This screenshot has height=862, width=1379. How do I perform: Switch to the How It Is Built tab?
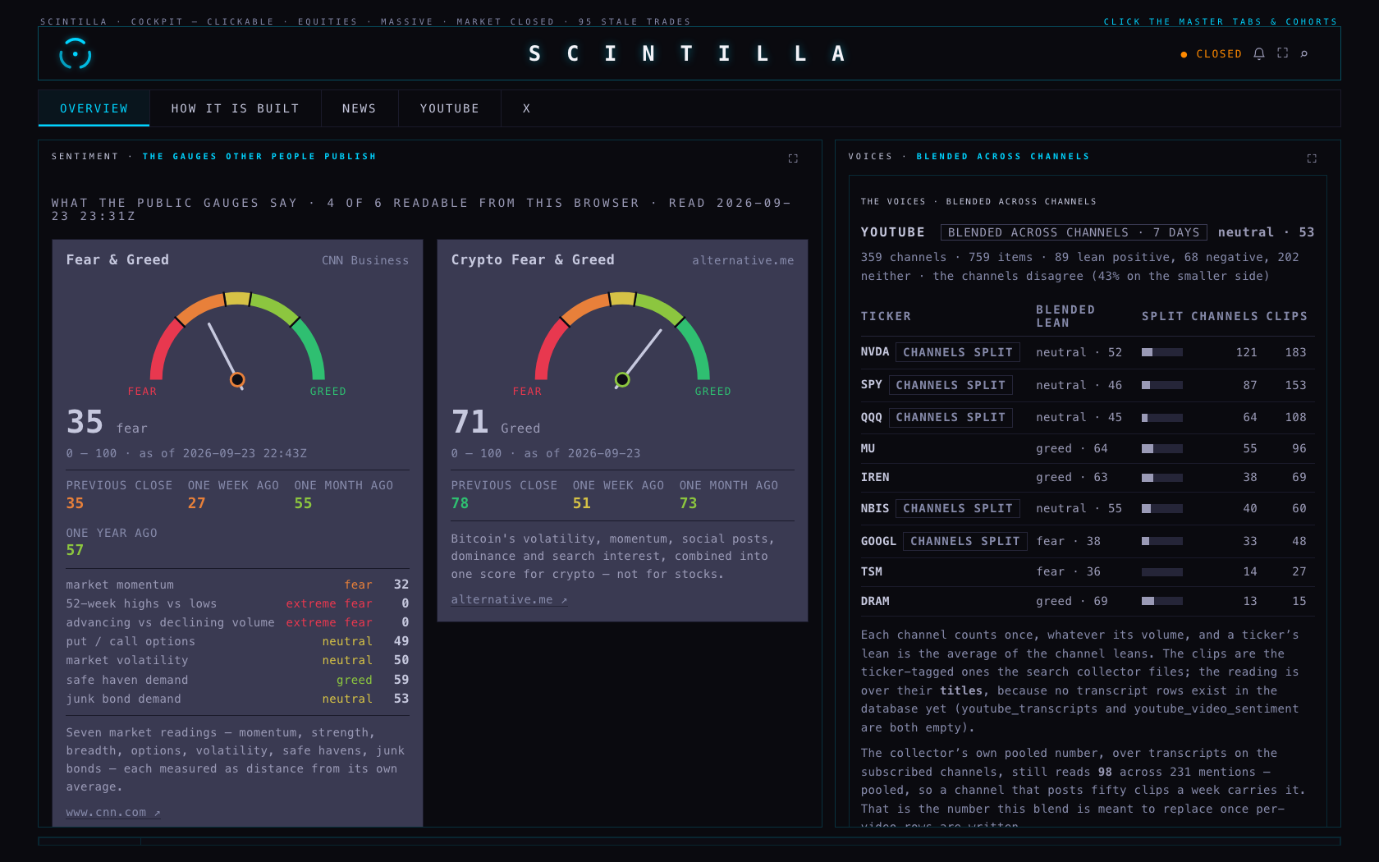[x=235, y=108]
